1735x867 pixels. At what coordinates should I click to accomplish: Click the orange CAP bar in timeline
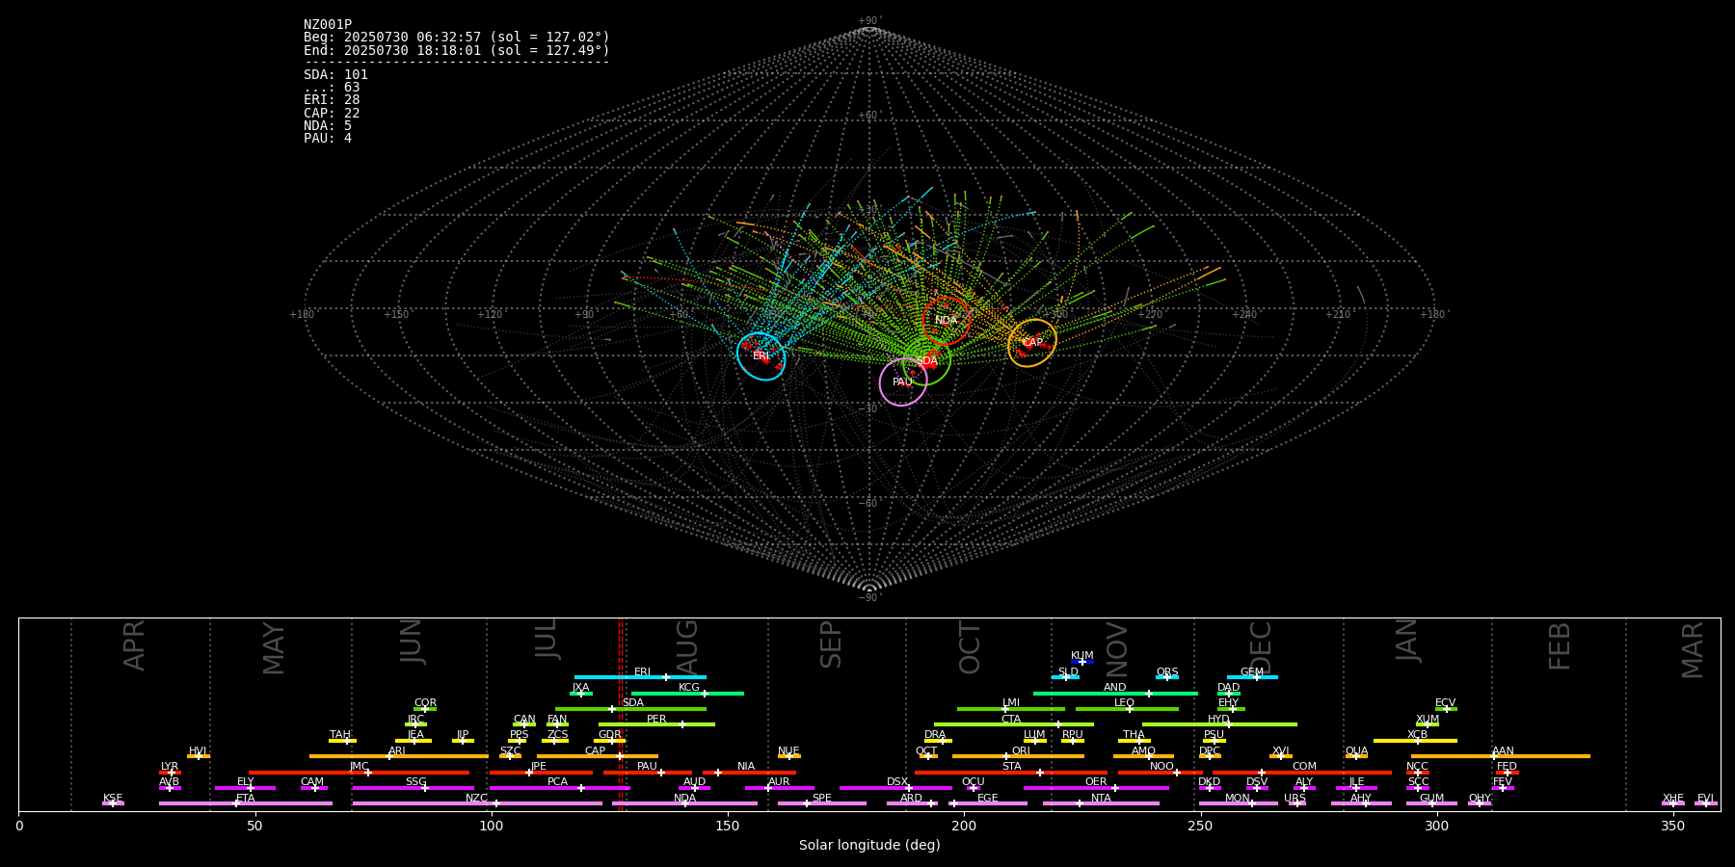[x=598, y=756]
